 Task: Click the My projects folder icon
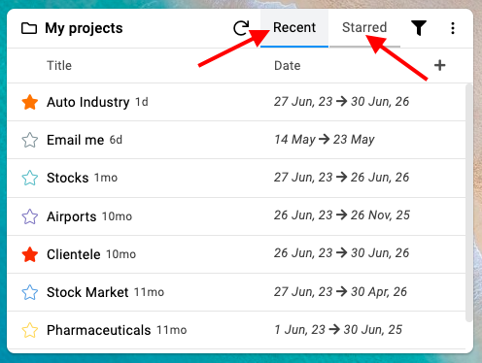click(29, 28)
